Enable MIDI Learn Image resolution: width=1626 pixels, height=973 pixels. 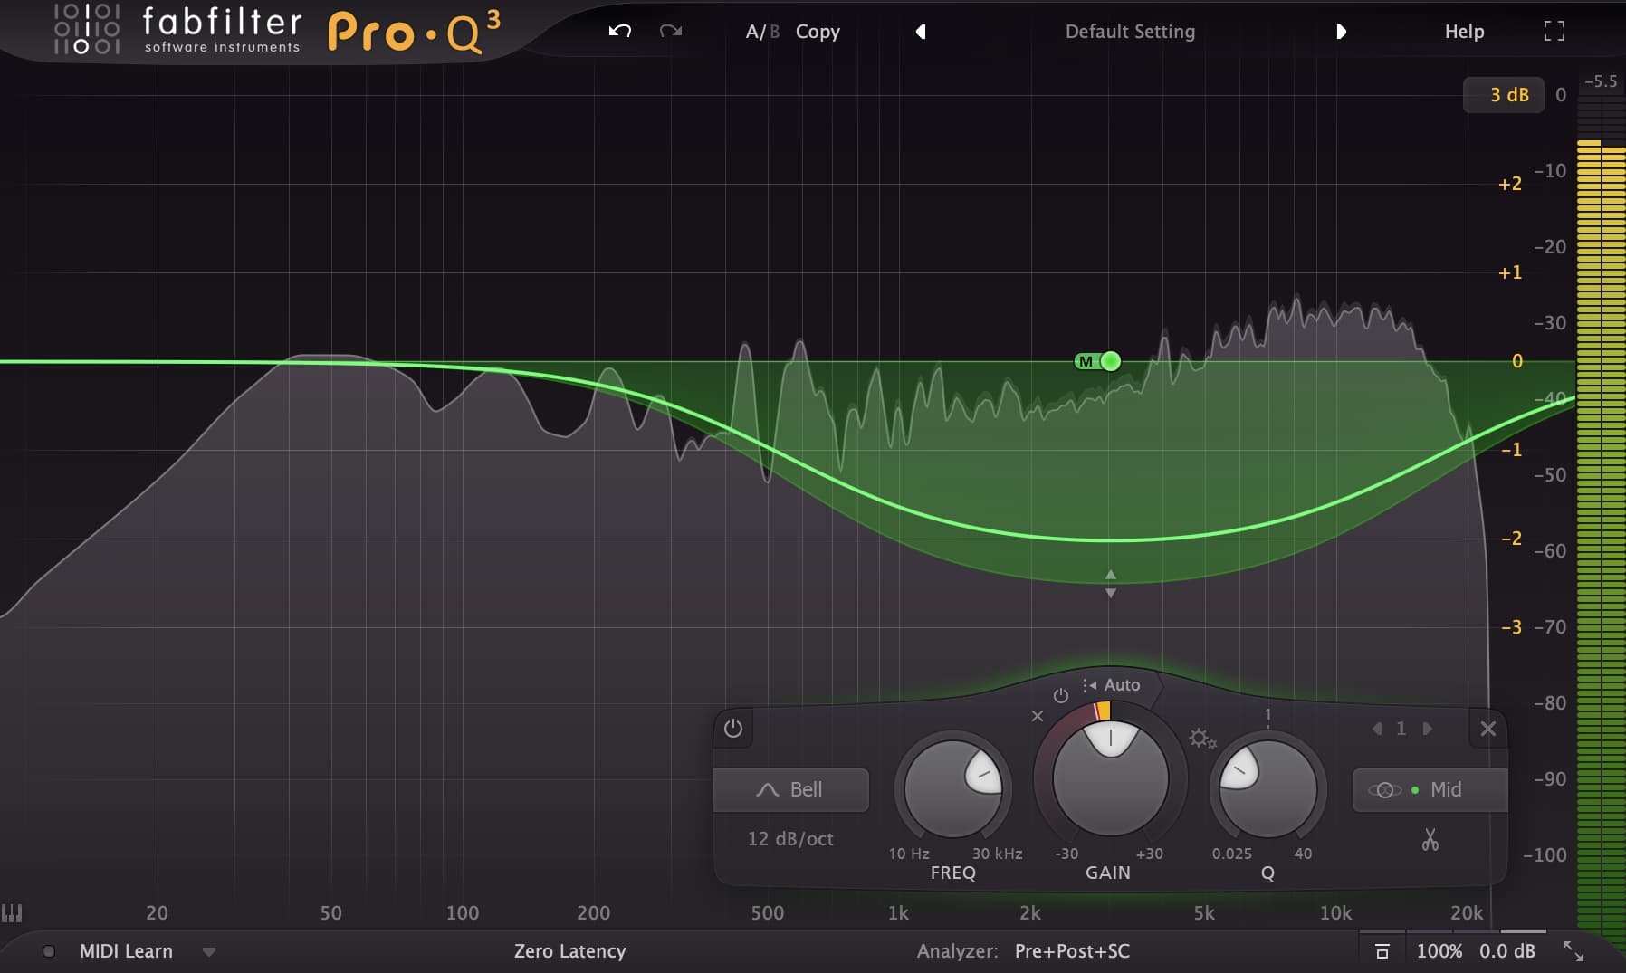(126, 951)
